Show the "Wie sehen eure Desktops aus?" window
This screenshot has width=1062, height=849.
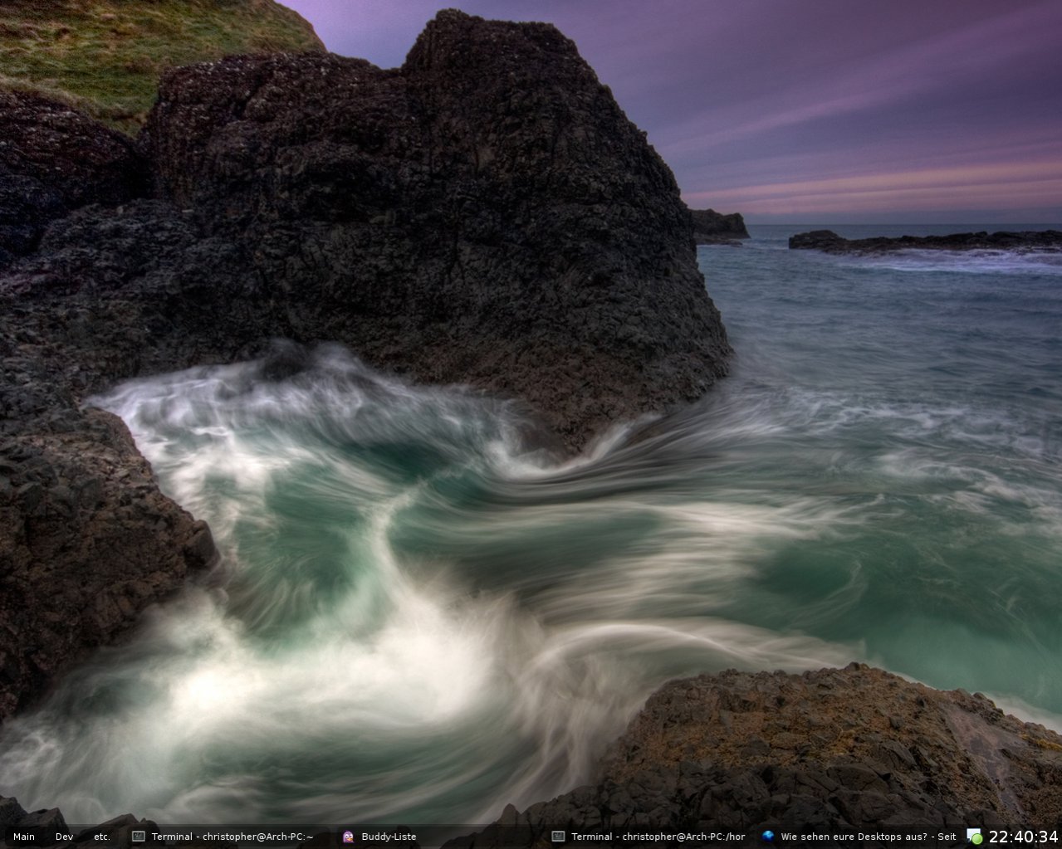(x=868, y=837)
